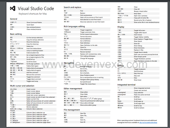This screenshot has height=128, width=170.
Task: Select 'Select all occurrences of Find match' text
Action: click(91, 17)
